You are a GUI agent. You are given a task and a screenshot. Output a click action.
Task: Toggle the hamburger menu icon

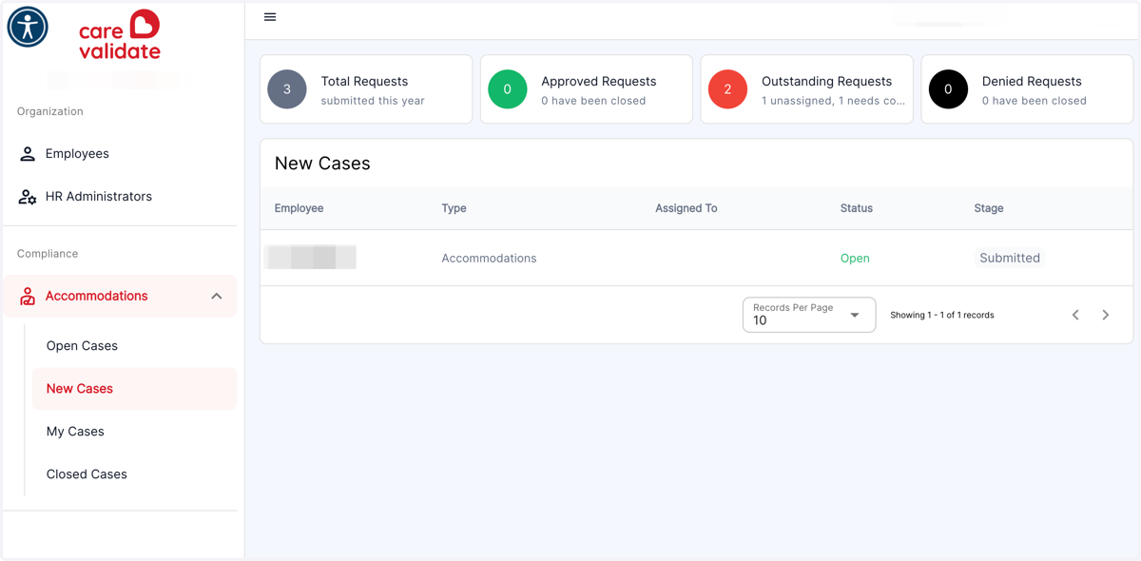click(x=270, y=17)
